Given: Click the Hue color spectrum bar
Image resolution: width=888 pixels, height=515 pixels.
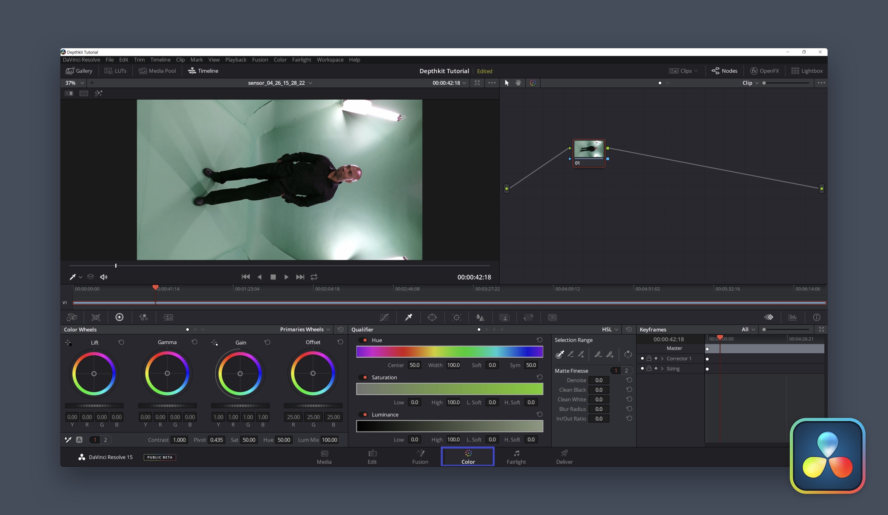Looking at the screenshot, I should [449, 352].
